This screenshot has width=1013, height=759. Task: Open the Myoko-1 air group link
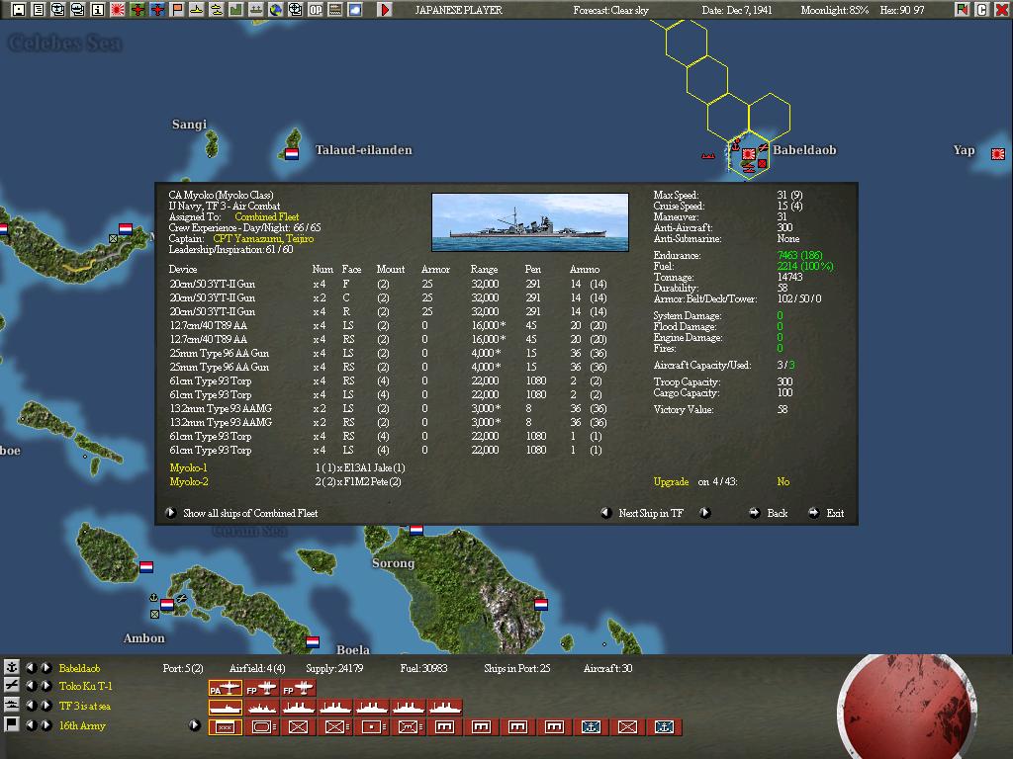click(188, 467)
